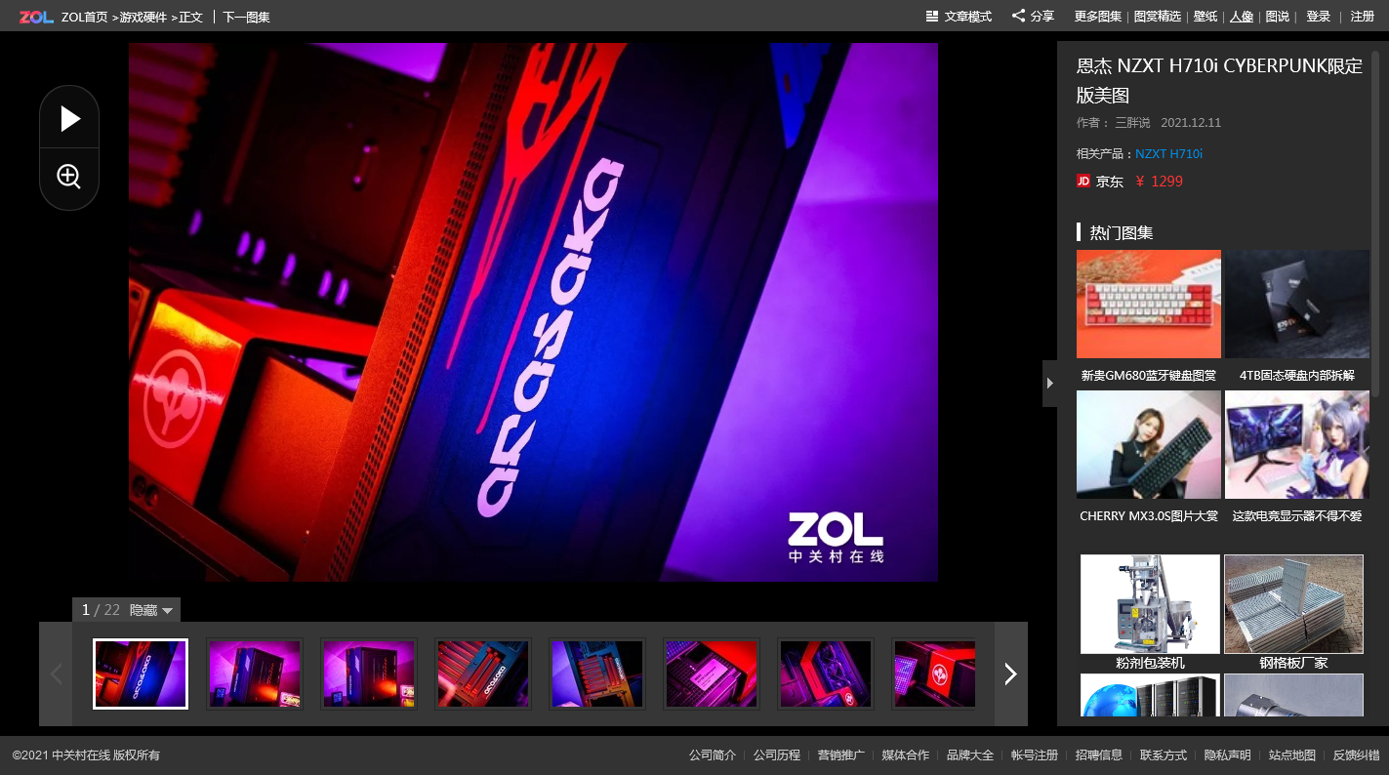Click 这款电竞显示器不得不爱 caption
The image size is (1389, 775).
click(x=1297, y=515)
